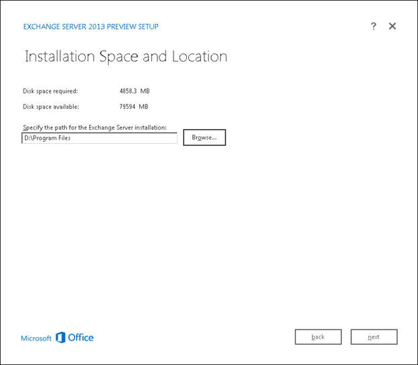Click the MB unit beside 79594
The image size is (418, 365).
click(x=144, y=106)
